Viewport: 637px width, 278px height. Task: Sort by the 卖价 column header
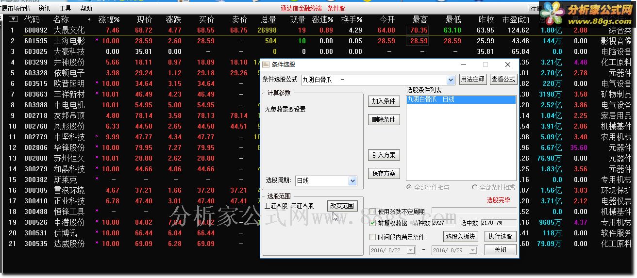(239, 19)
